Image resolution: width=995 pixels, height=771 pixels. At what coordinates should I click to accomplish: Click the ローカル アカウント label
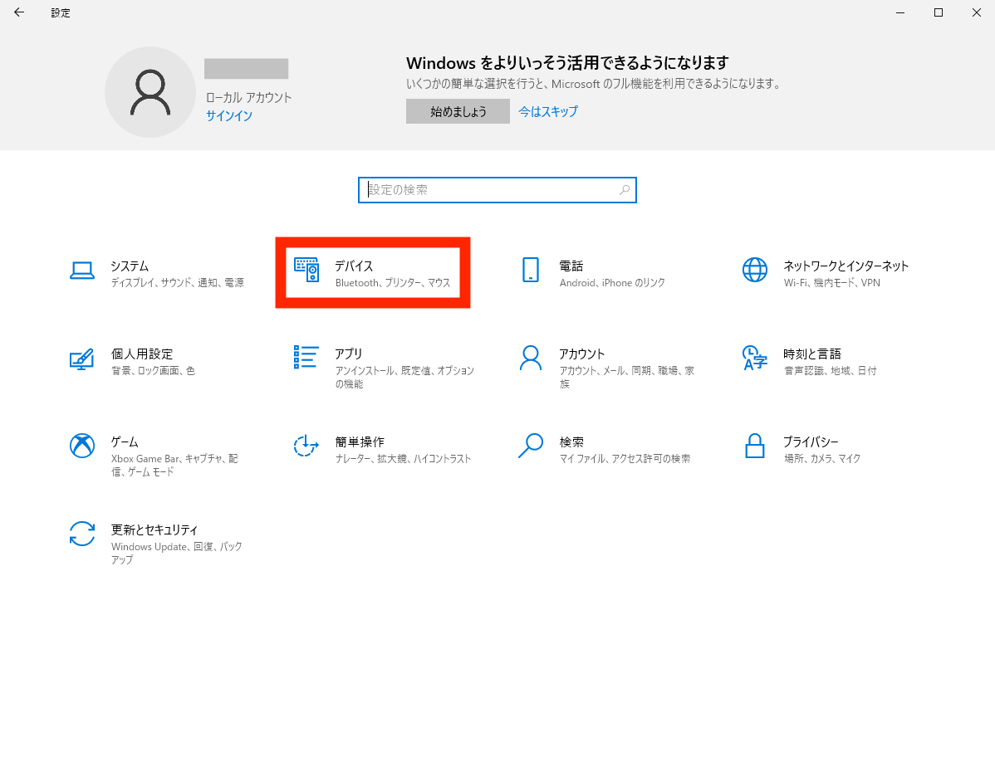pos(249,98)
